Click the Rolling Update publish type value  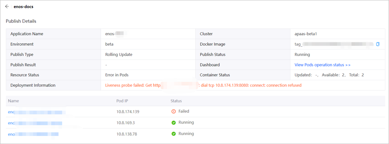tap(119, 55)
